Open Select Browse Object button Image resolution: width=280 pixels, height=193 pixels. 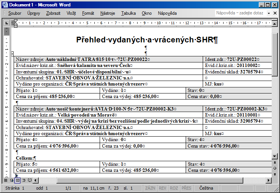[275, 168]
